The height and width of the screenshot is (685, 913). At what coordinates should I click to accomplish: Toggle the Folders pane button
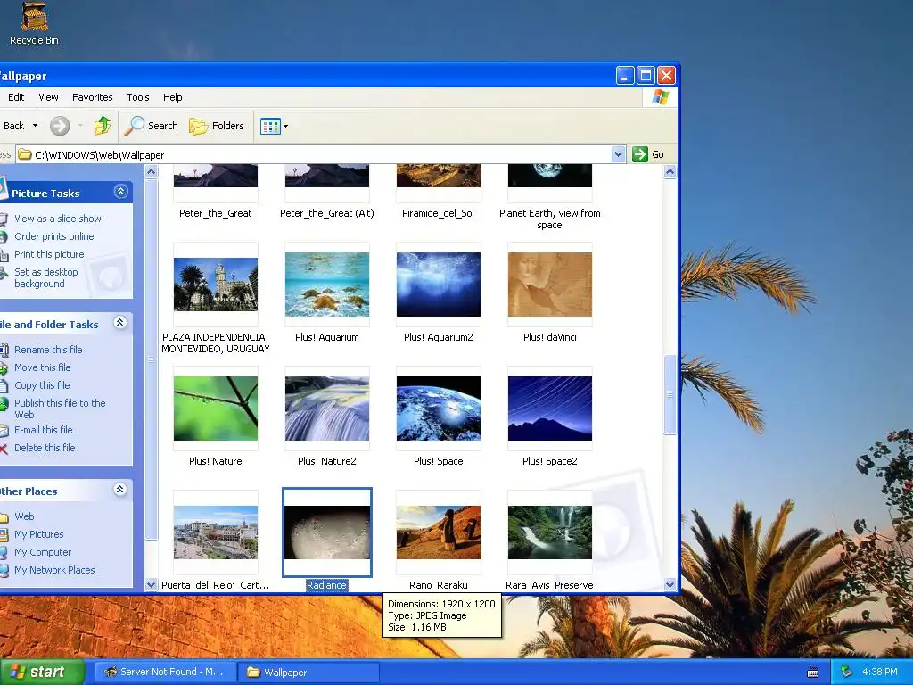[x=217, y=126]
